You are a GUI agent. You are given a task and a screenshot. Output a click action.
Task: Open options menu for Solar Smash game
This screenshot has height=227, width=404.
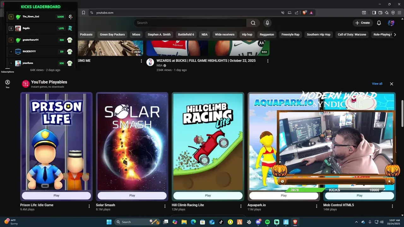click(165, 206)
